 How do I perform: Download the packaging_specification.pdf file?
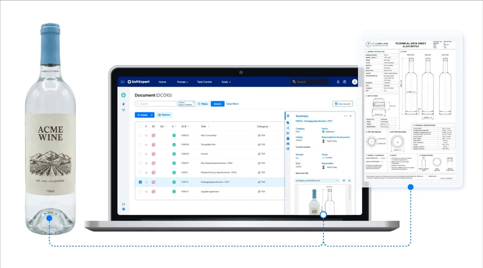pyautogui.click(x=350, y=180)
